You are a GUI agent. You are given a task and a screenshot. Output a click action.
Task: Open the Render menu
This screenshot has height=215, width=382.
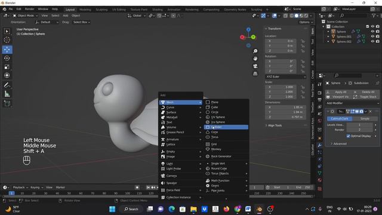(29, 9)
